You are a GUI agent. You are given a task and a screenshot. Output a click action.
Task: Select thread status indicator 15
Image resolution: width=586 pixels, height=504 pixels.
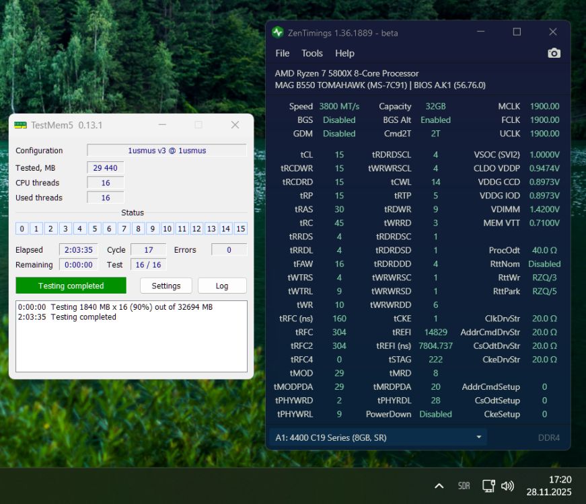[x=240, y=228]
